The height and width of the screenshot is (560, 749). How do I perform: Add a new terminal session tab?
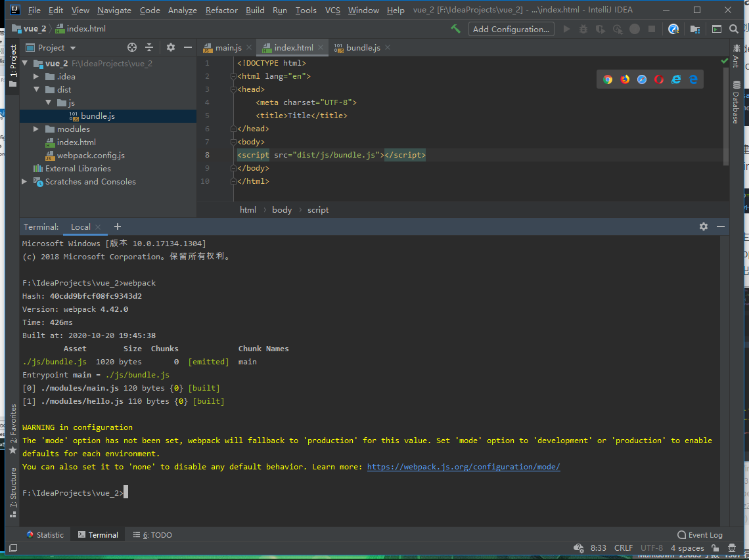point(118,226)
